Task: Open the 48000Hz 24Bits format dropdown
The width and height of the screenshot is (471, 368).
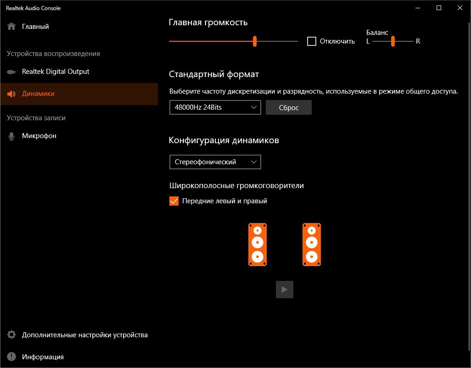Action: 215,107
